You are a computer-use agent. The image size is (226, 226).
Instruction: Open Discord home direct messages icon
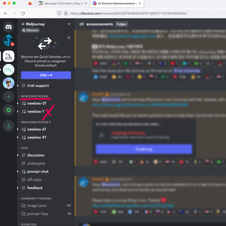(9, 27)
